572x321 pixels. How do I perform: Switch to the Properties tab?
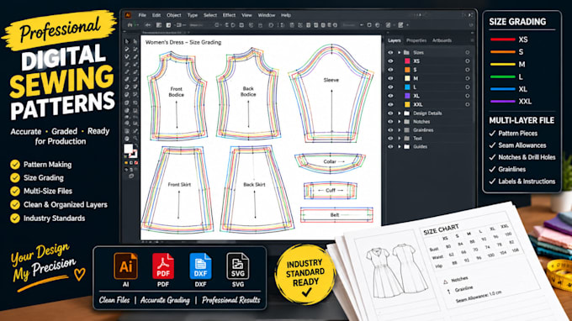tap(416, 40)
